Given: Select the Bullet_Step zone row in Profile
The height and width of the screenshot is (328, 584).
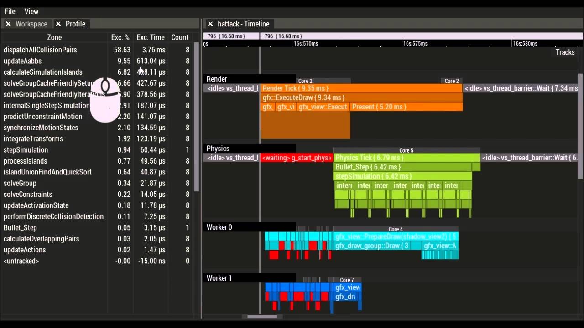Looking at the screenshot, I should pos(97,228).
